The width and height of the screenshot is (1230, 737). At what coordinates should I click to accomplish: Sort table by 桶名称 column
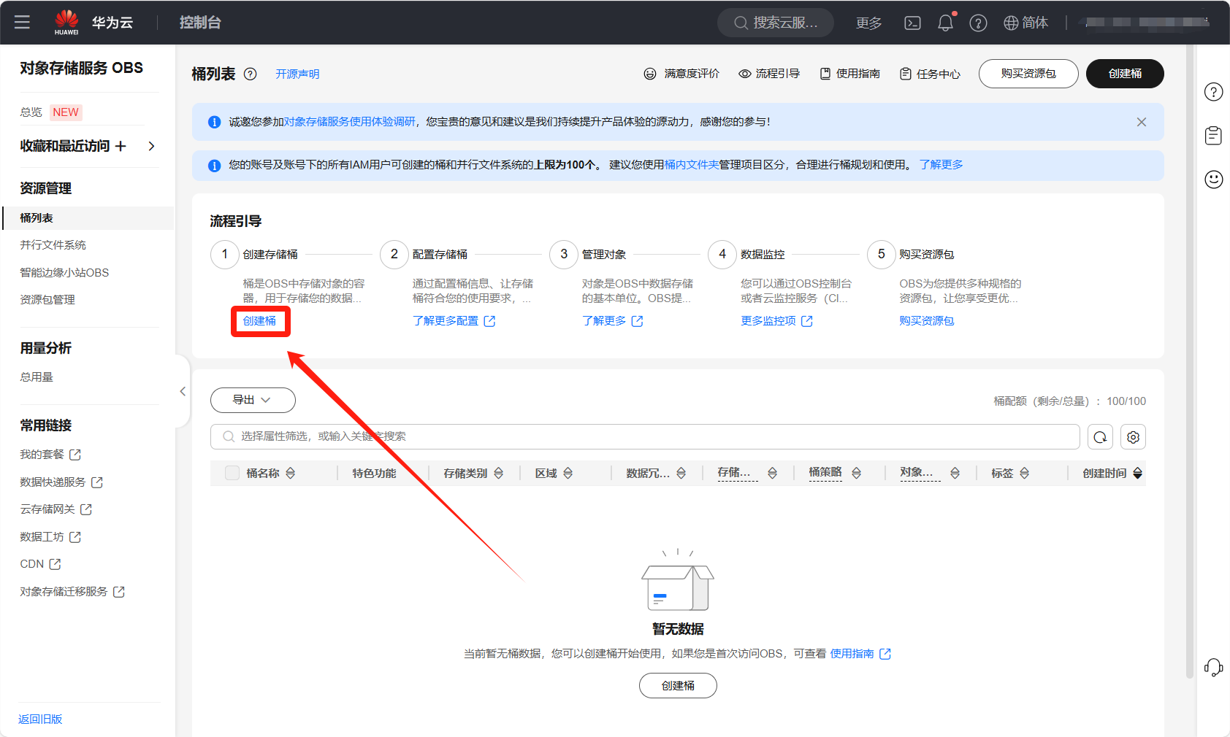click(290, 474)
